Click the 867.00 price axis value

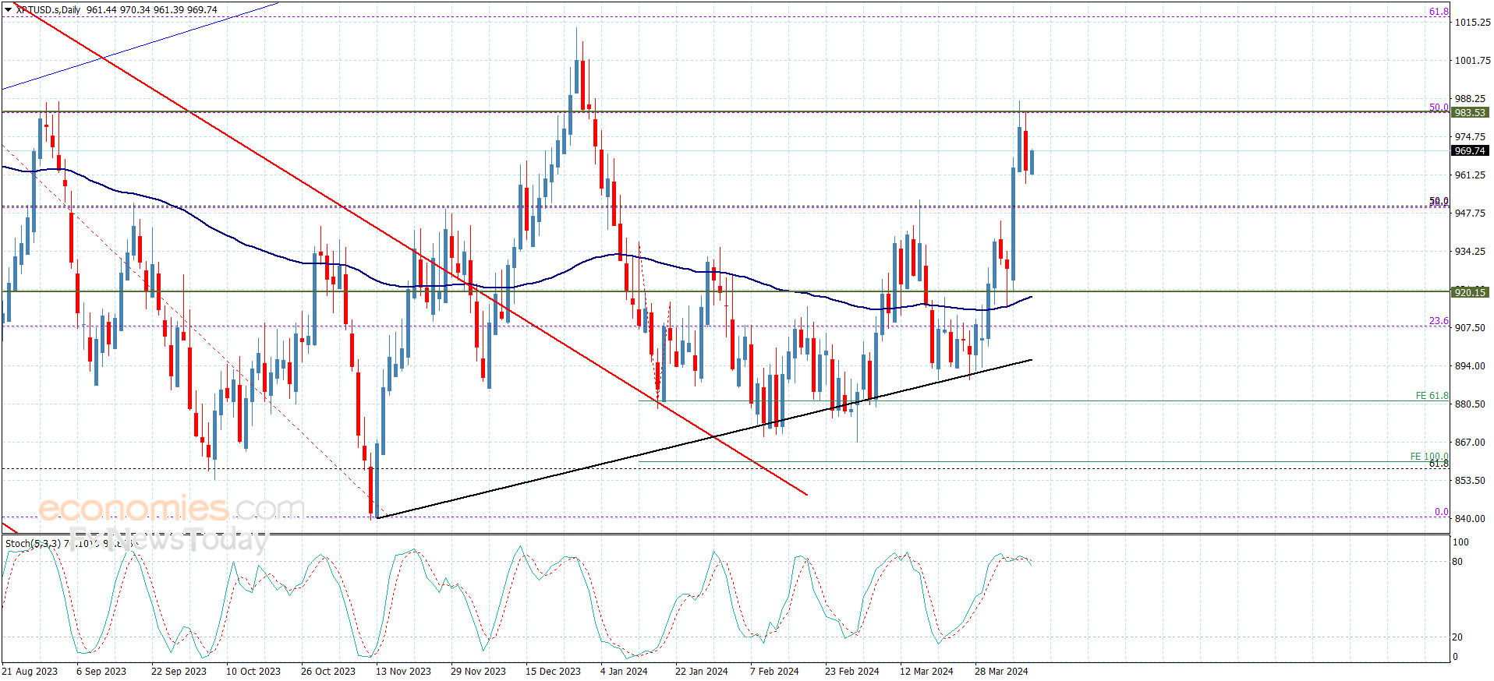[x=1470, y=443]
